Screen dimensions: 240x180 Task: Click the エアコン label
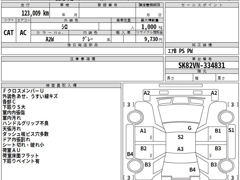[x=23, y=20]
